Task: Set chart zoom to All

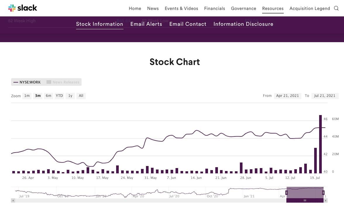Action: click(81, 96)
